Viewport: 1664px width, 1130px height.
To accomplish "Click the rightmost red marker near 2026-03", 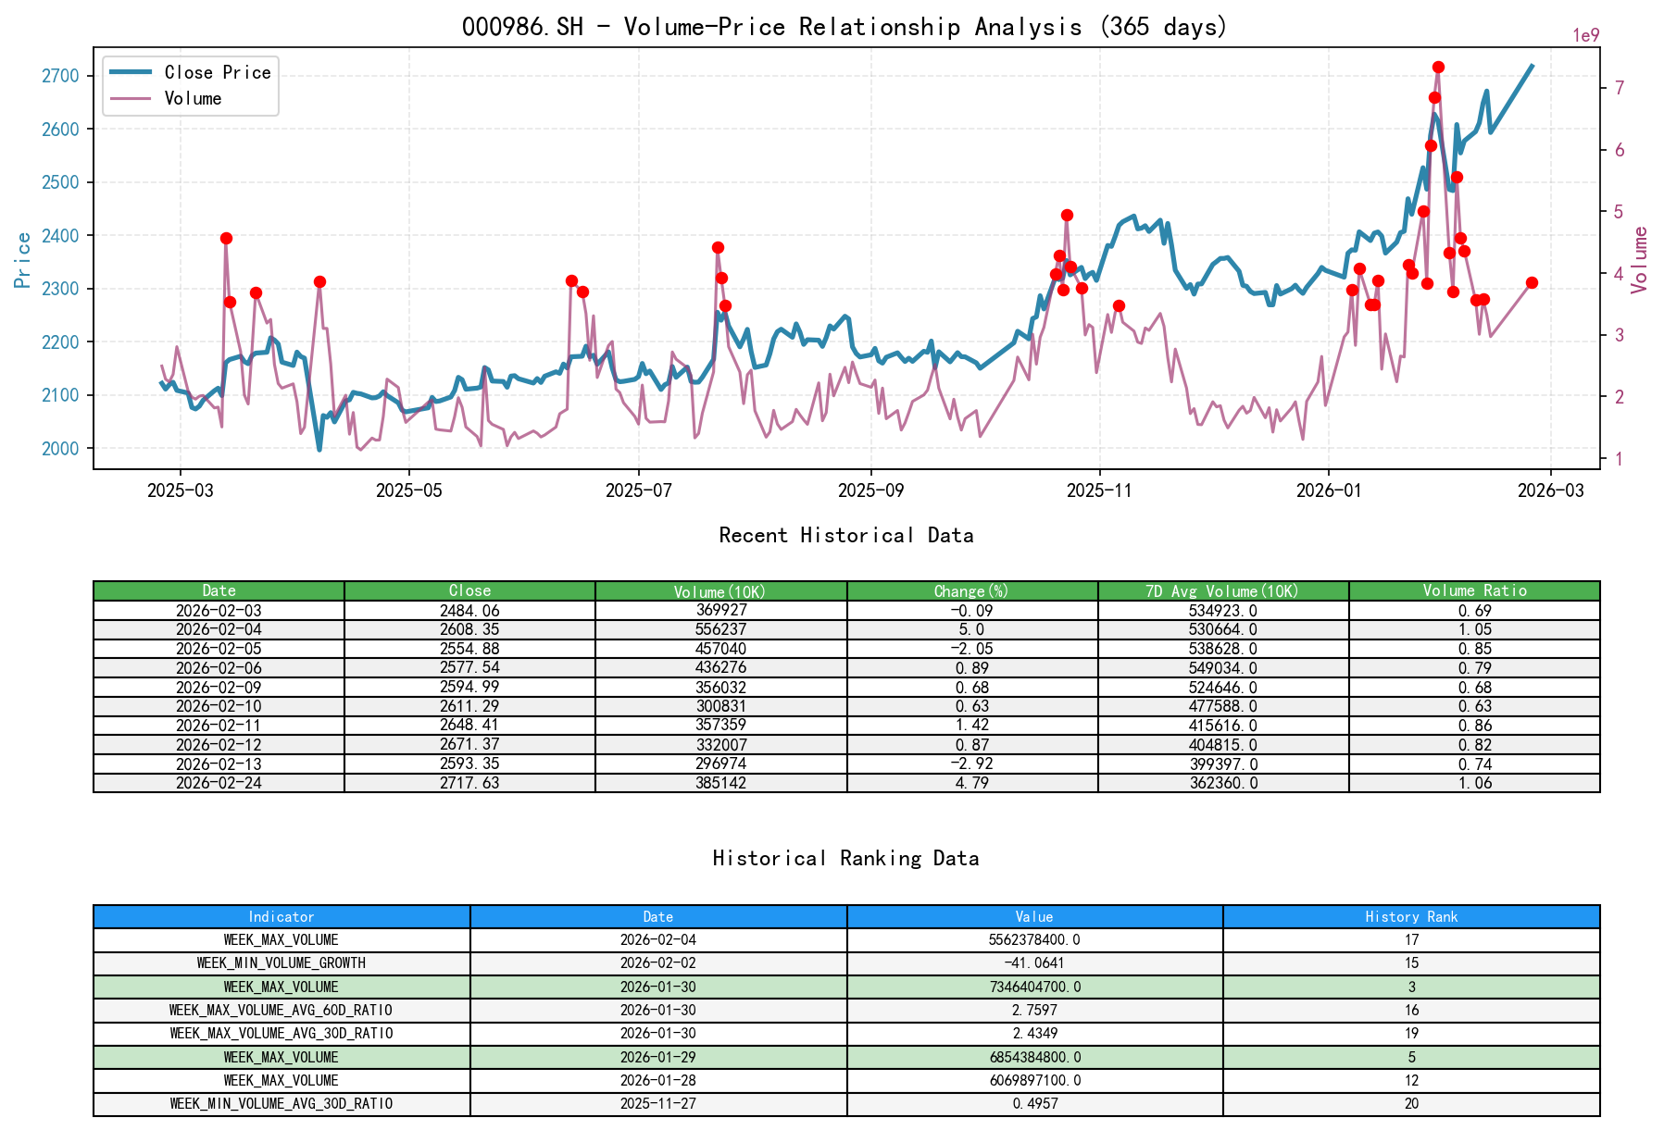I will click(x=1533, y=282).
